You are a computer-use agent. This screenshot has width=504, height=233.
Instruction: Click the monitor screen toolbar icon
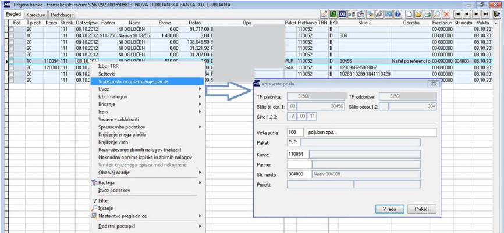tap(389, 14)
